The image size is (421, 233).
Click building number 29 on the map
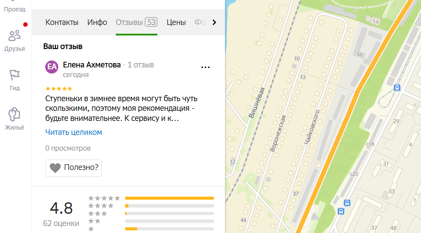tap(396, 121)
